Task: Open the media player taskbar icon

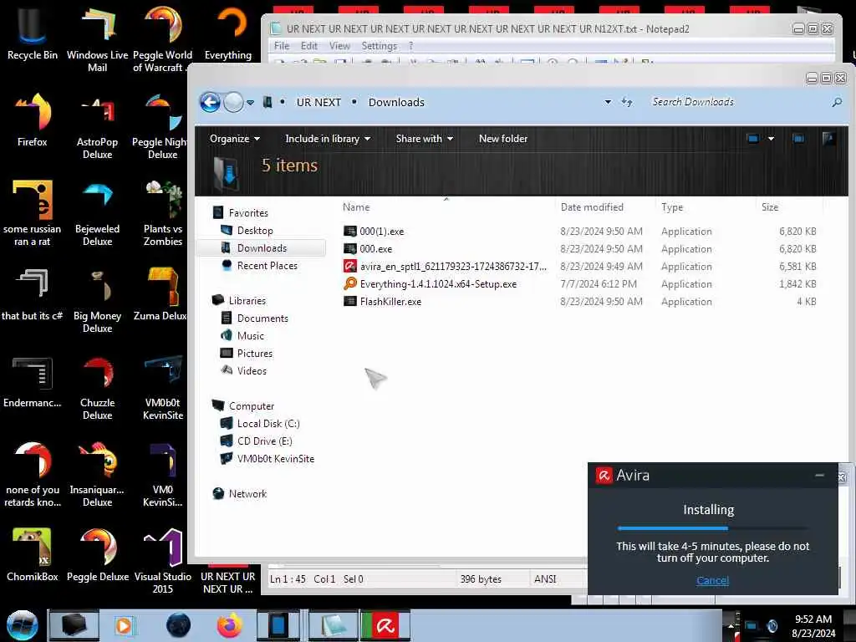Action: [124, 625]
